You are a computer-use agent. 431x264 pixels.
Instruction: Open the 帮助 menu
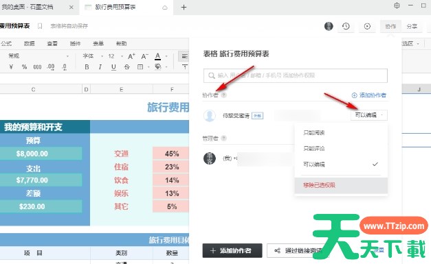pyautogui.click(x=121, y=44)
